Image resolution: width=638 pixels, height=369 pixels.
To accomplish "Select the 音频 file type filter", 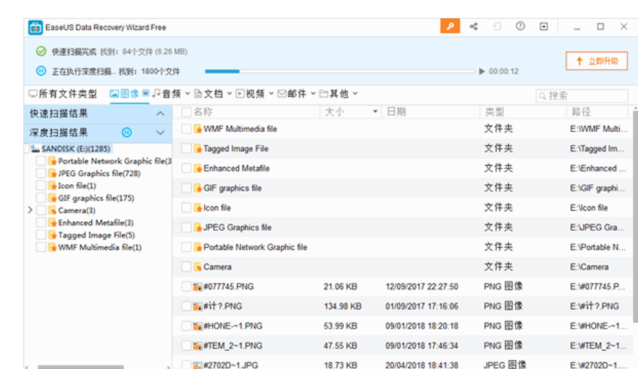I will click(x=167, y=94).
